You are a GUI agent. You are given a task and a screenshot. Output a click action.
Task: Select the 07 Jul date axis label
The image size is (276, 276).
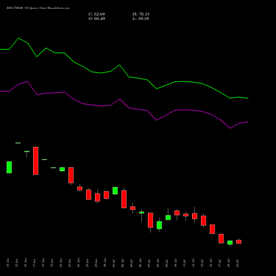[x=149, y=263]
